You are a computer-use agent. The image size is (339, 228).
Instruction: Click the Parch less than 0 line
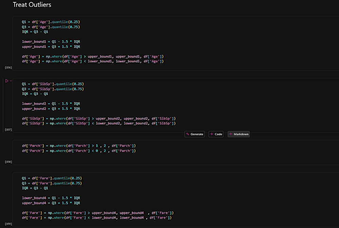pyautogui.click(x=79, y=151)
